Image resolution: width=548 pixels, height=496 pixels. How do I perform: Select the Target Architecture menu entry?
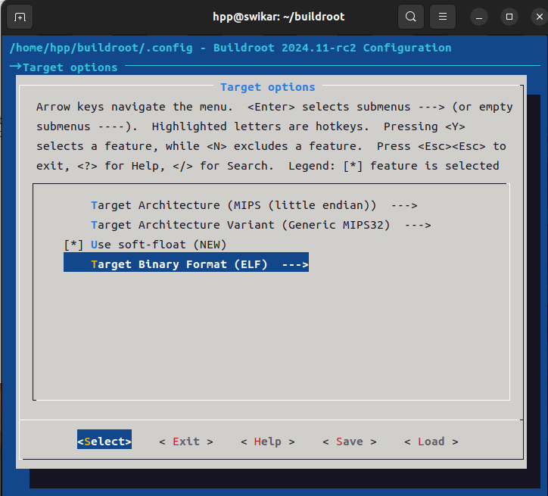point(154,205)
